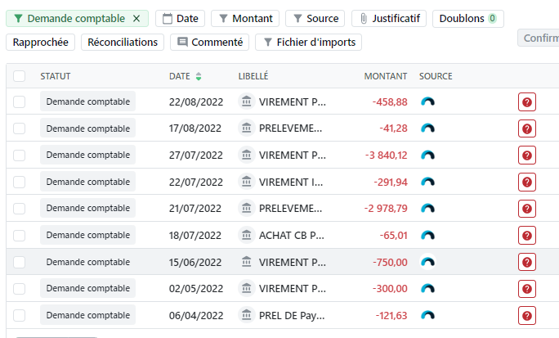Image resolution: width=559 pixels, height=338 pixels.
Task: Click the bank icon beside ACHAT CB label
Action: [x=246, y=235]
